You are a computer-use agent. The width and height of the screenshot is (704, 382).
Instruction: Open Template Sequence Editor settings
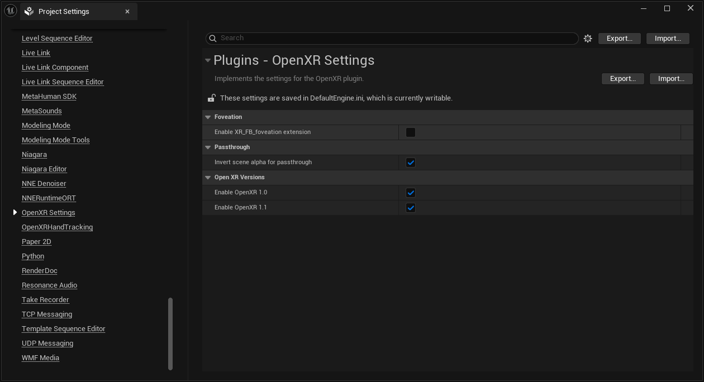coord(63,329)
